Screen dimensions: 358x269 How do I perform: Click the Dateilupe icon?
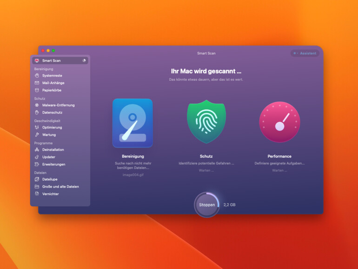click(37, 179)
